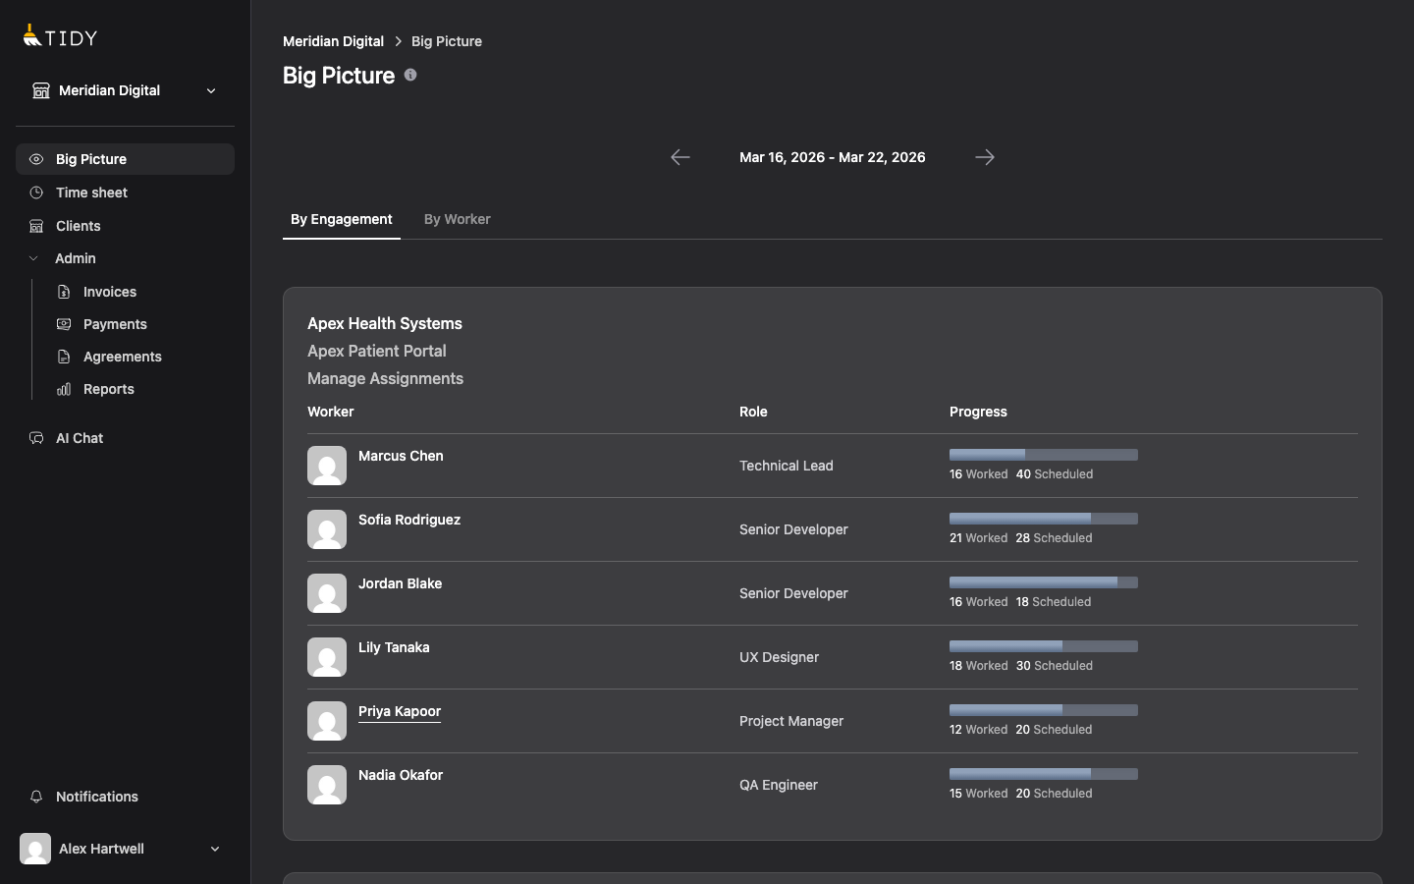Collapse the Admin section chevron

[33, 258]
